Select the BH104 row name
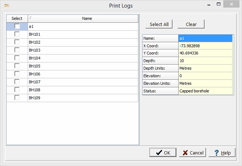 tap(35, 58)
